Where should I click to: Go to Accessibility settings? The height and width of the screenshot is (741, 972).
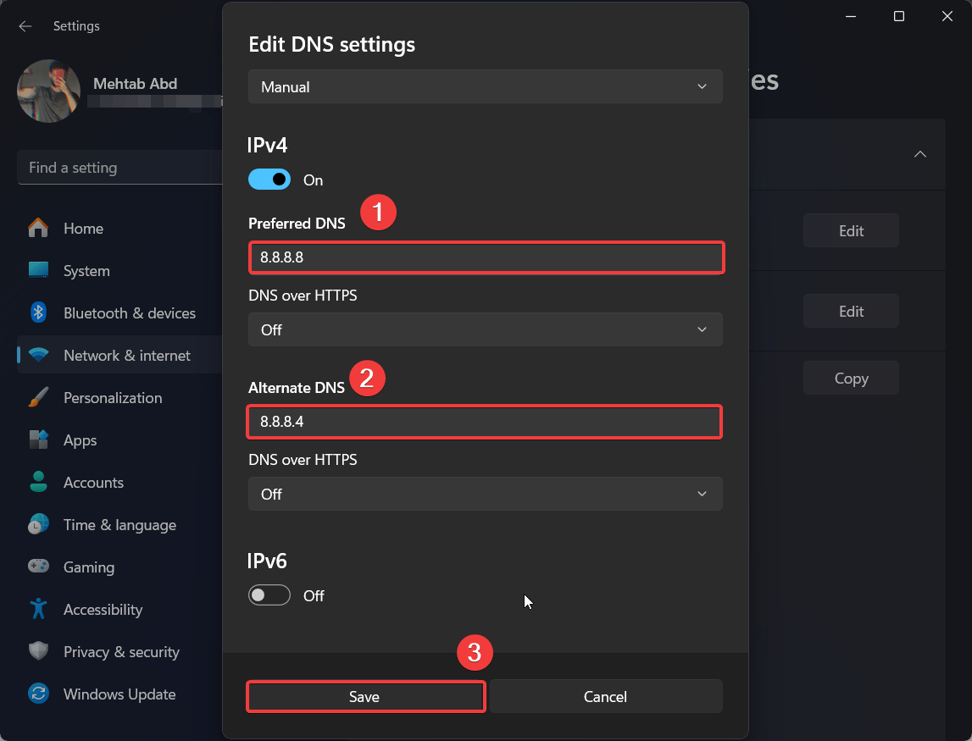point(103,609)
